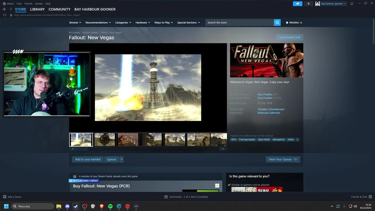Focus the Search the store field
This screenshot has height=211, width=375.
[x=240, y=23]
